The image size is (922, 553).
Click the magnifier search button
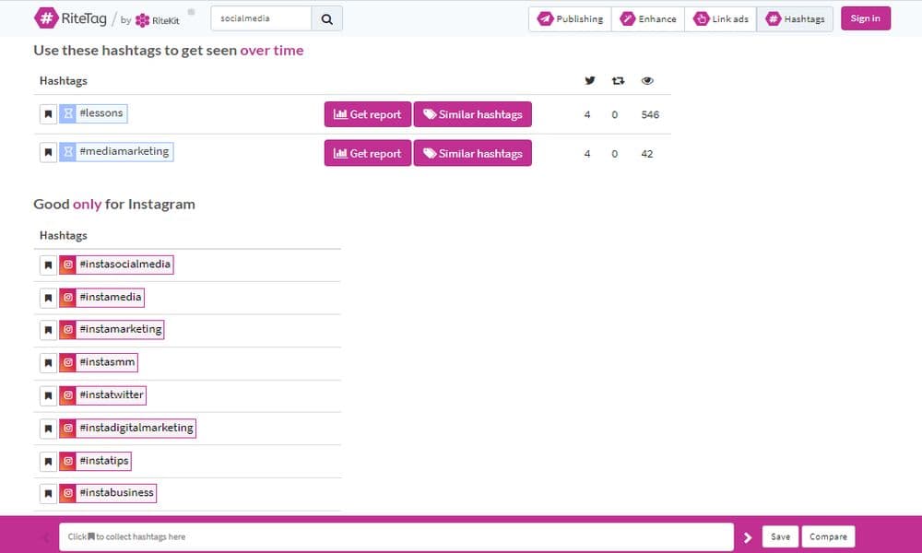click(x=327, y=18)
